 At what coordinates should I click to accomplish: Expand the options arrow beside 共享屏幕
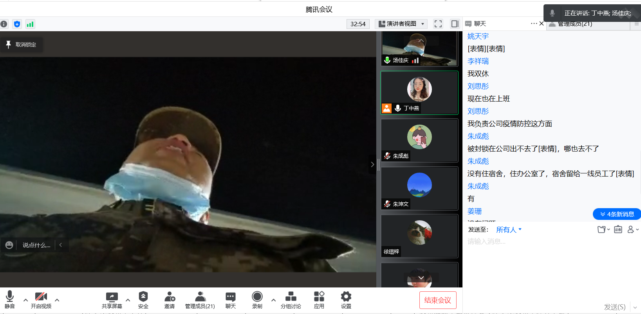[128, 300]
